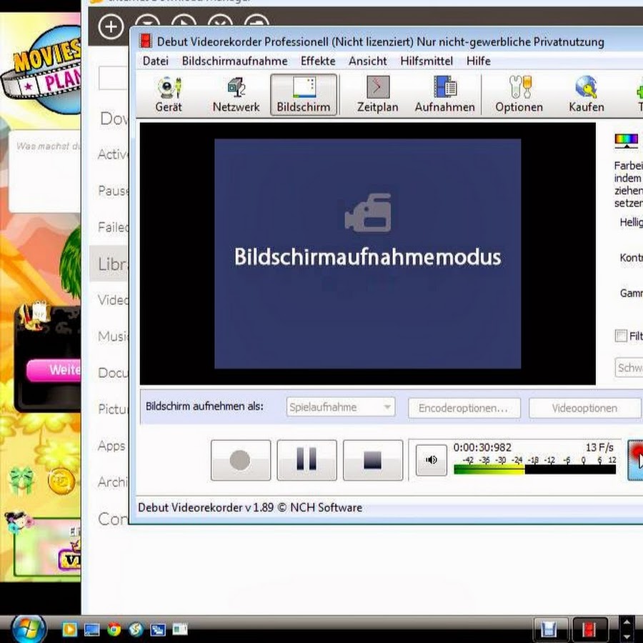Screen dimensions: 643x643
Task: Stop the recording
Action: click(x=373, y=460)
